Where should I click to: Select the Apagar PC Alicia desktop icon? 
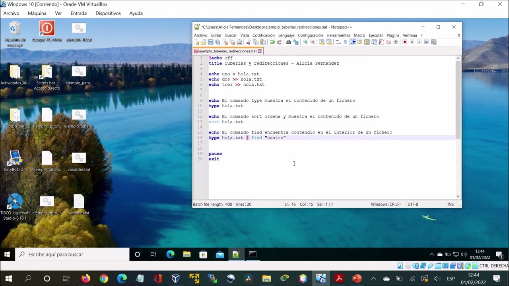point(47,32)
